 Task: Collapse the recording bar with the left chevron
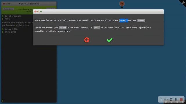pos(161,99)
